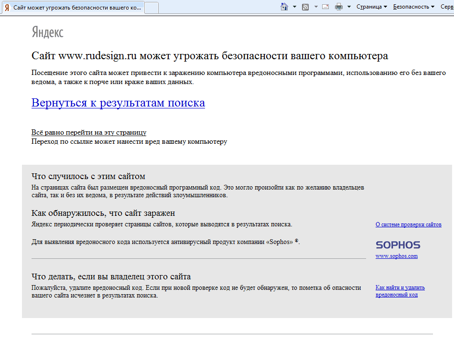Open 'О системе проверки сайтов' link
454x340 pixels.
click(x=408, y=224)
